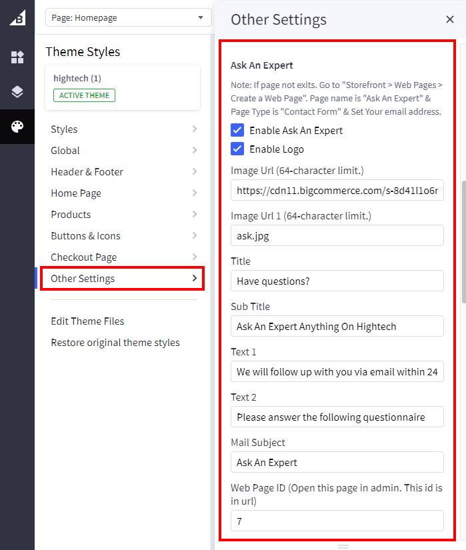Image resolution: width=466 pixels, height=550 pixels.
Task: Open the layers icon in sidebar
Action: pyautogui.click(x=17, y=92)
